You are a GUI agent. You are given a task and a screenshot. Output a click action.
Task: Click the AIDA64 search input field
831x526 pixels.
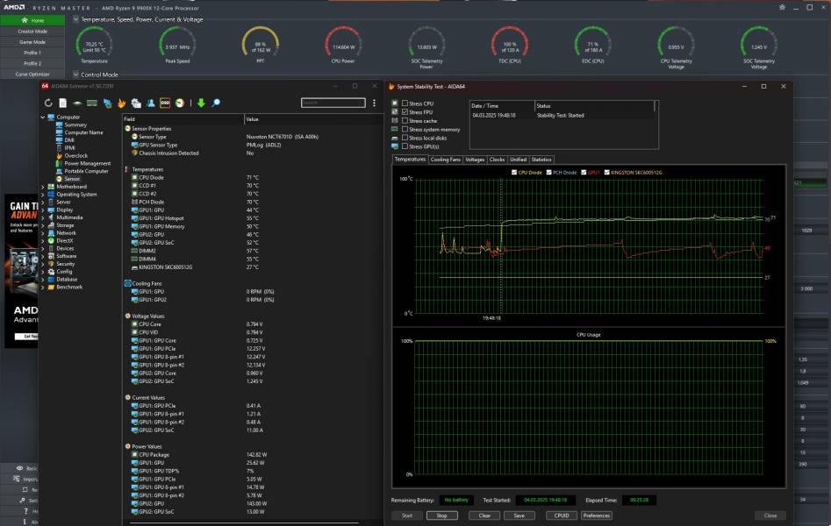(333, 103)
